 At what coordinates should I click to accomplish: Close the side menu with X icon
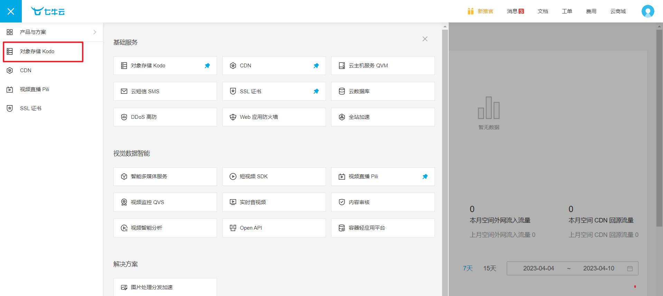11,11
